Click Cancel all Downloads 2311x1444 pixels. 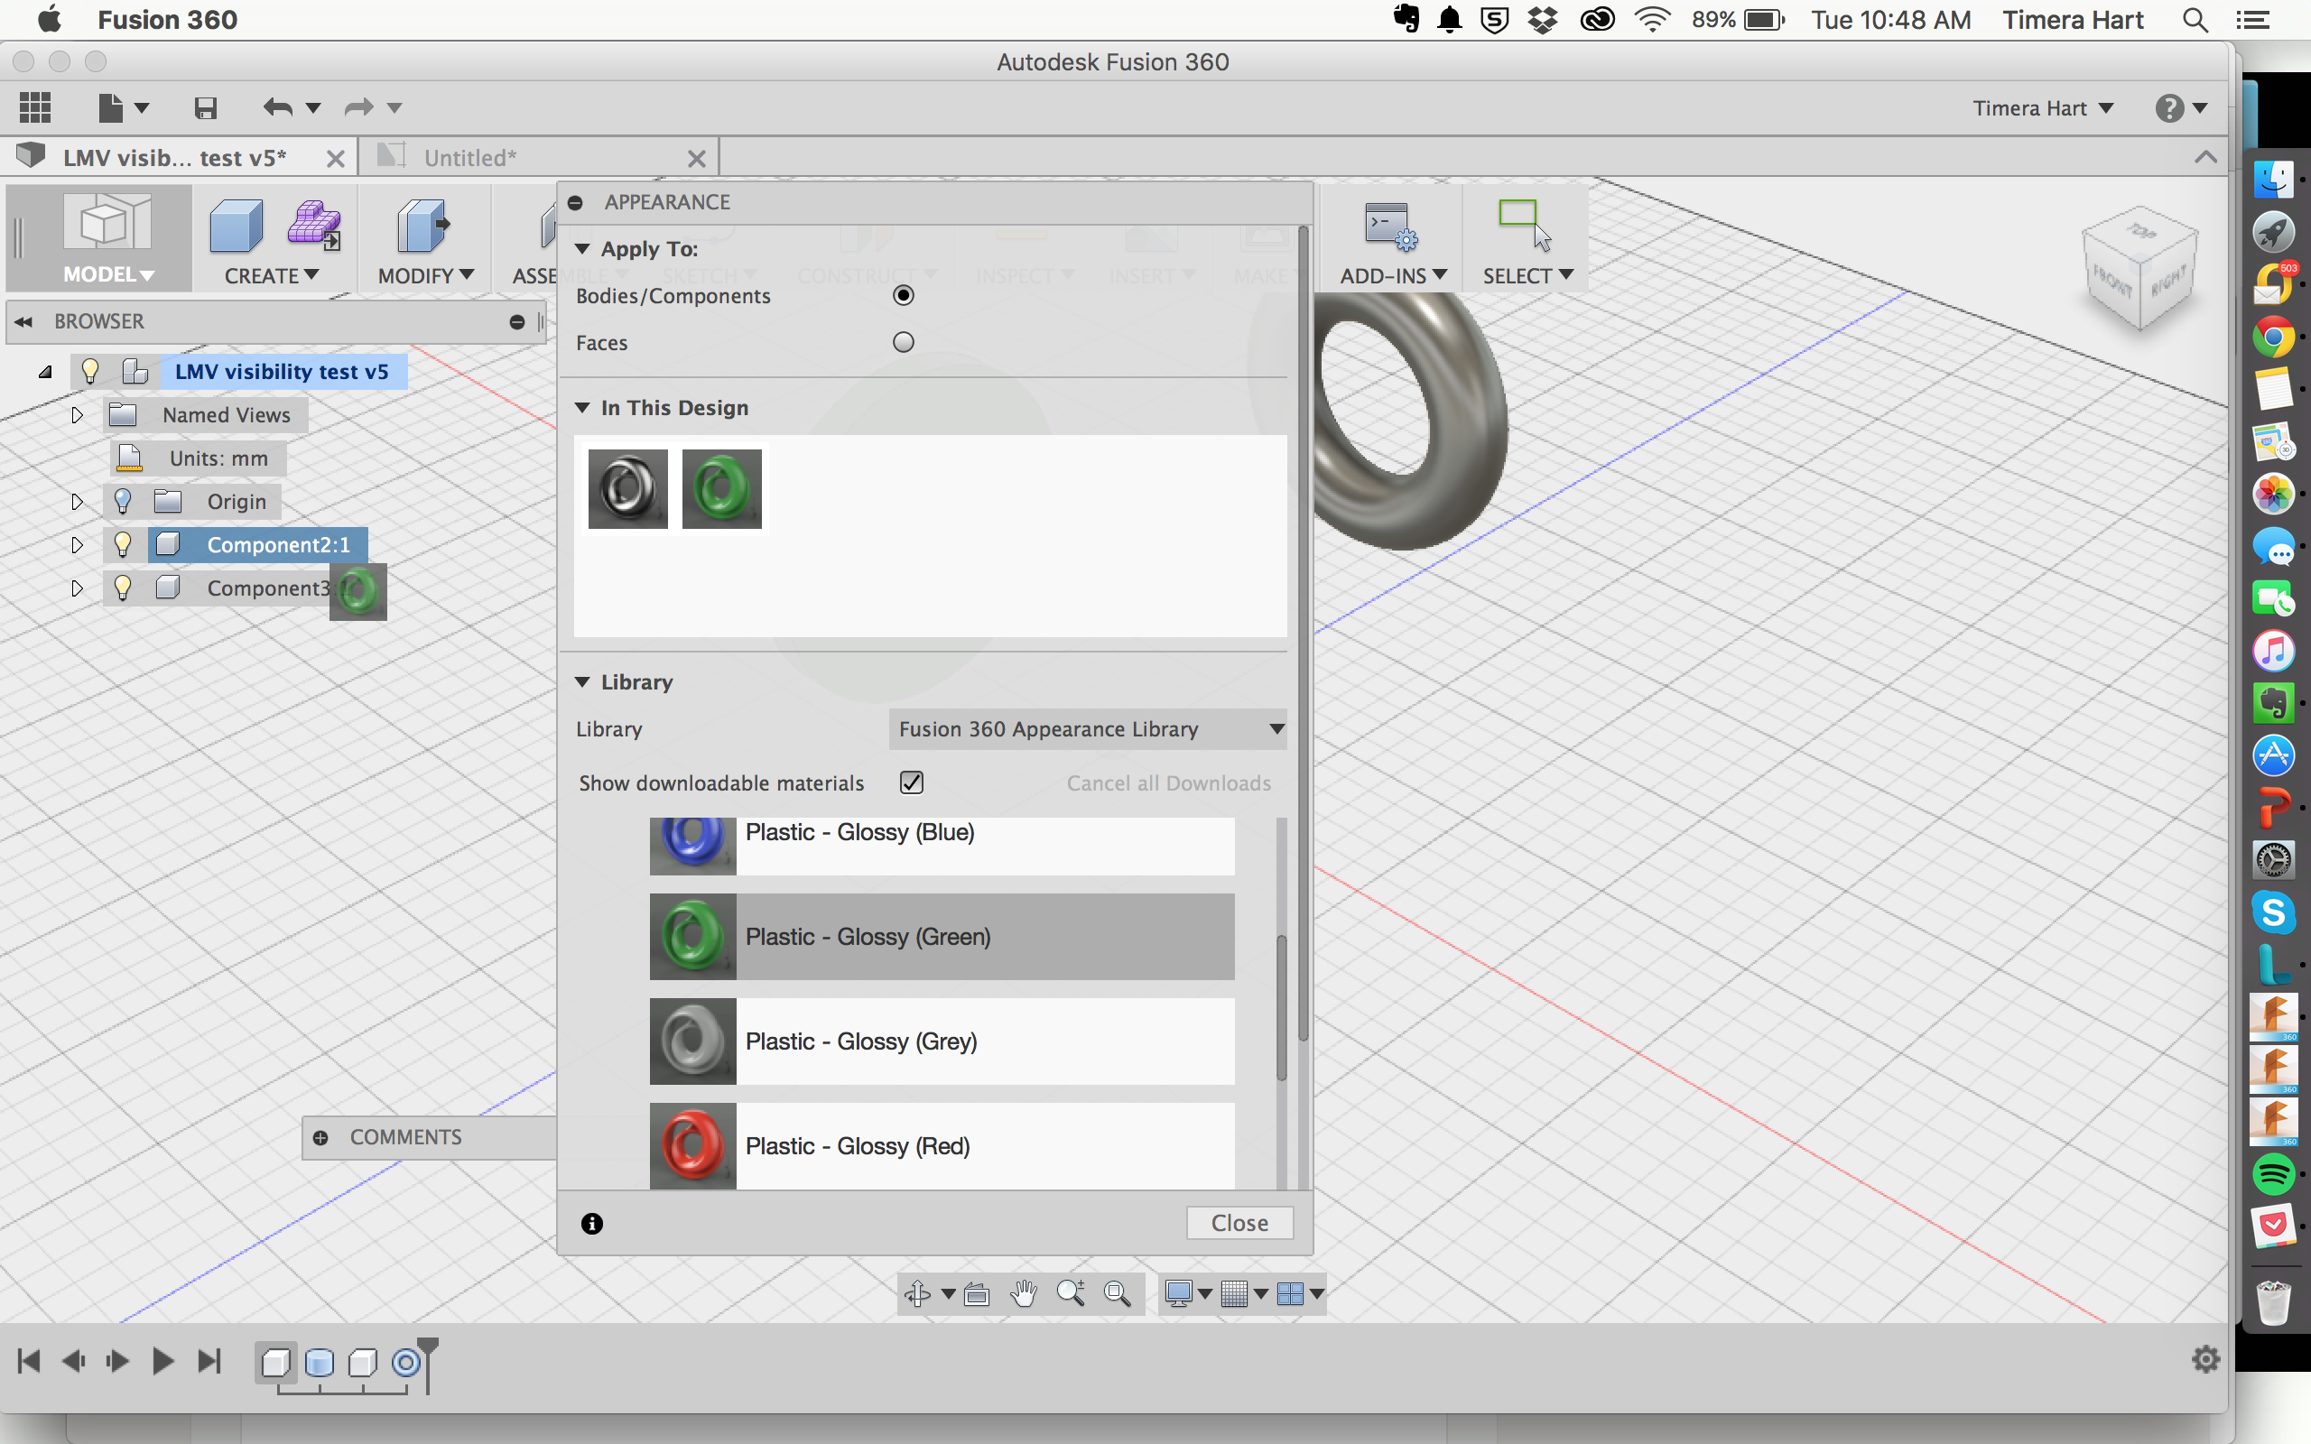[1168, 782]
